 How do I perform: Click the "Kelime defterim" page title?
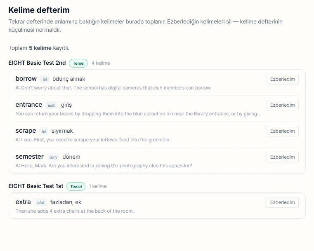(39, 10)
